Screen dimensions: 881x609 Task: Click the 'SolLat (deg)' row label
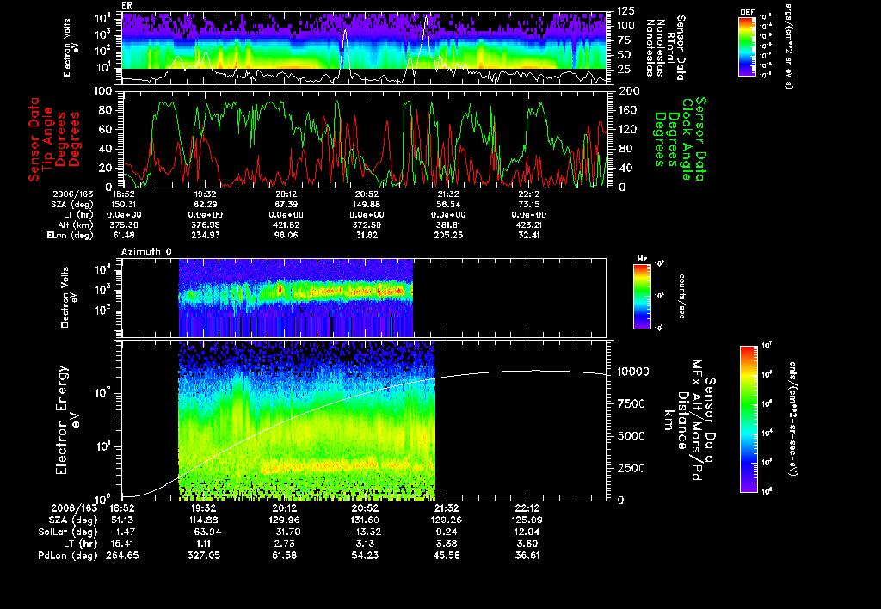(68, 532)
